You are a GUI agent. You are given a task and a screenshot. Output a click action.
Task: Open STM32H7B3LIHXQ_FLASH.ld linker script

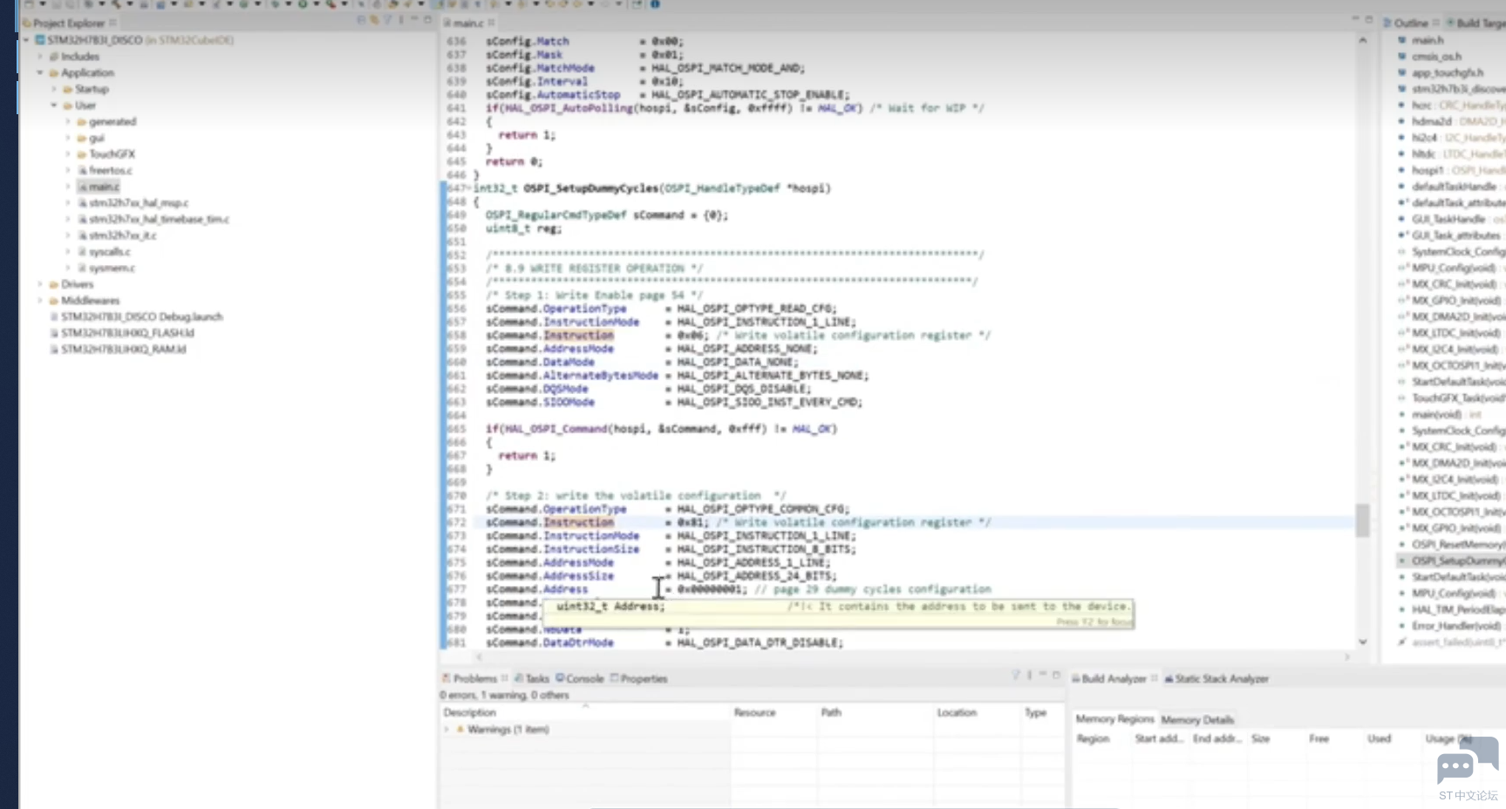click(x=127, y=333)
